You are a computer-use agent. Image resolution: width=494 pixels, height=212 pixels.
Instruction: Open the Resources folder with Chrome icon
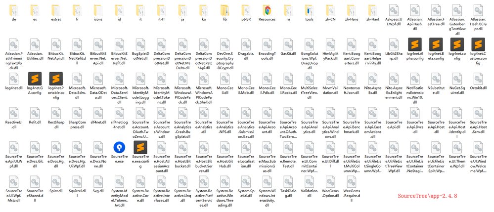point(267,11)
